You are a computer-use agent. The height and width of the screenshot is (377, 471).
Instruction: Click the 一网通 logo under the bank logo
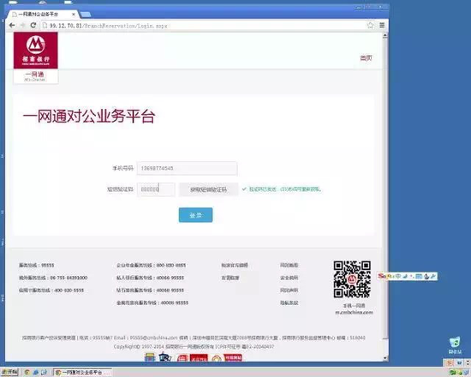(35, 76)
